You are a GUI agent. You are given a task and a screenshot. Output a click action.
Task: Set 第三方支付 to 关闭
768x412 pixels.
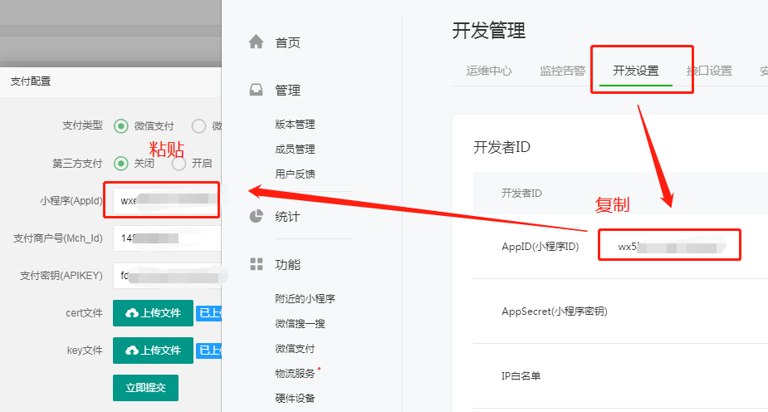click(121, 163)
